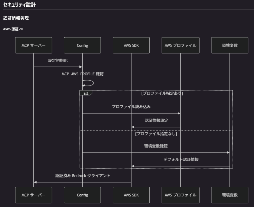Click the [プロファイル指定あり] condition text
The height and width of the screenshot is (207, 254).
pyautogui.click(x=162, y=93)
